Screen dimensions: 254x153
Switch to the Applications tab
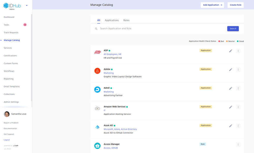click(112, 20)
